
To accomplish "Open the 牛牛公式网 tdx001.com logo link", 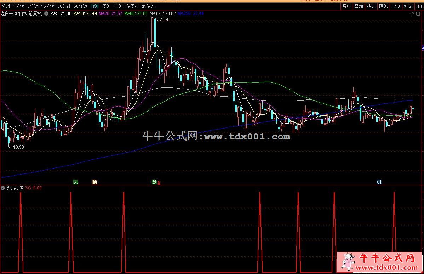I will (380, 262).
